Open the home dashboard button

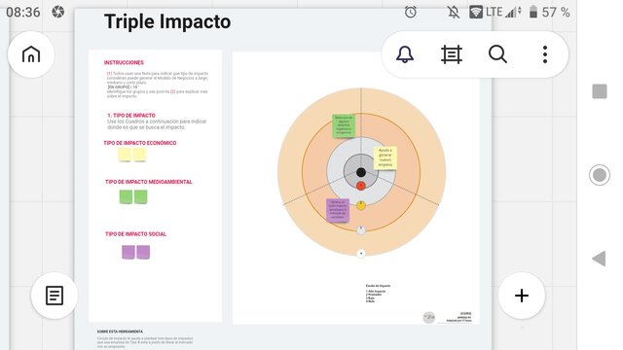coord(31,54)
